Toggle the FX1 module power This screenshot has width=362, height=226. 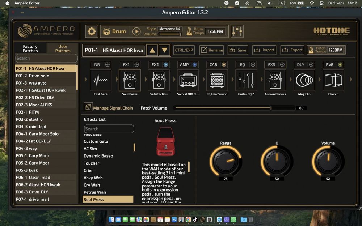(137, 65)
